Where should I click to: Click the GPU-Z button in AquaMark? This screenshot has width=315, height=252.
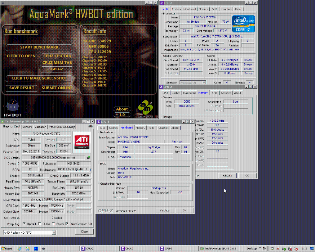pyautogui.click(x=57, y=69)
